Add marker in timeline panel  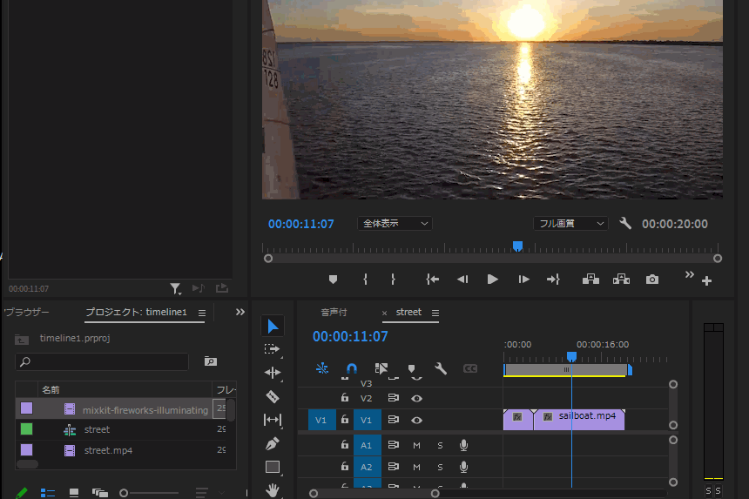411,368
